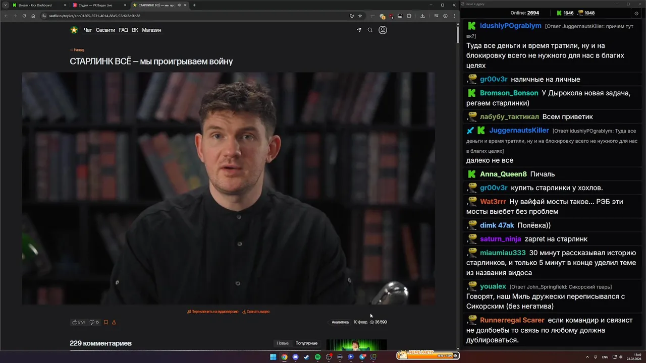
Task: Open Steam from the taskbar
Action: tap(306, 357)
